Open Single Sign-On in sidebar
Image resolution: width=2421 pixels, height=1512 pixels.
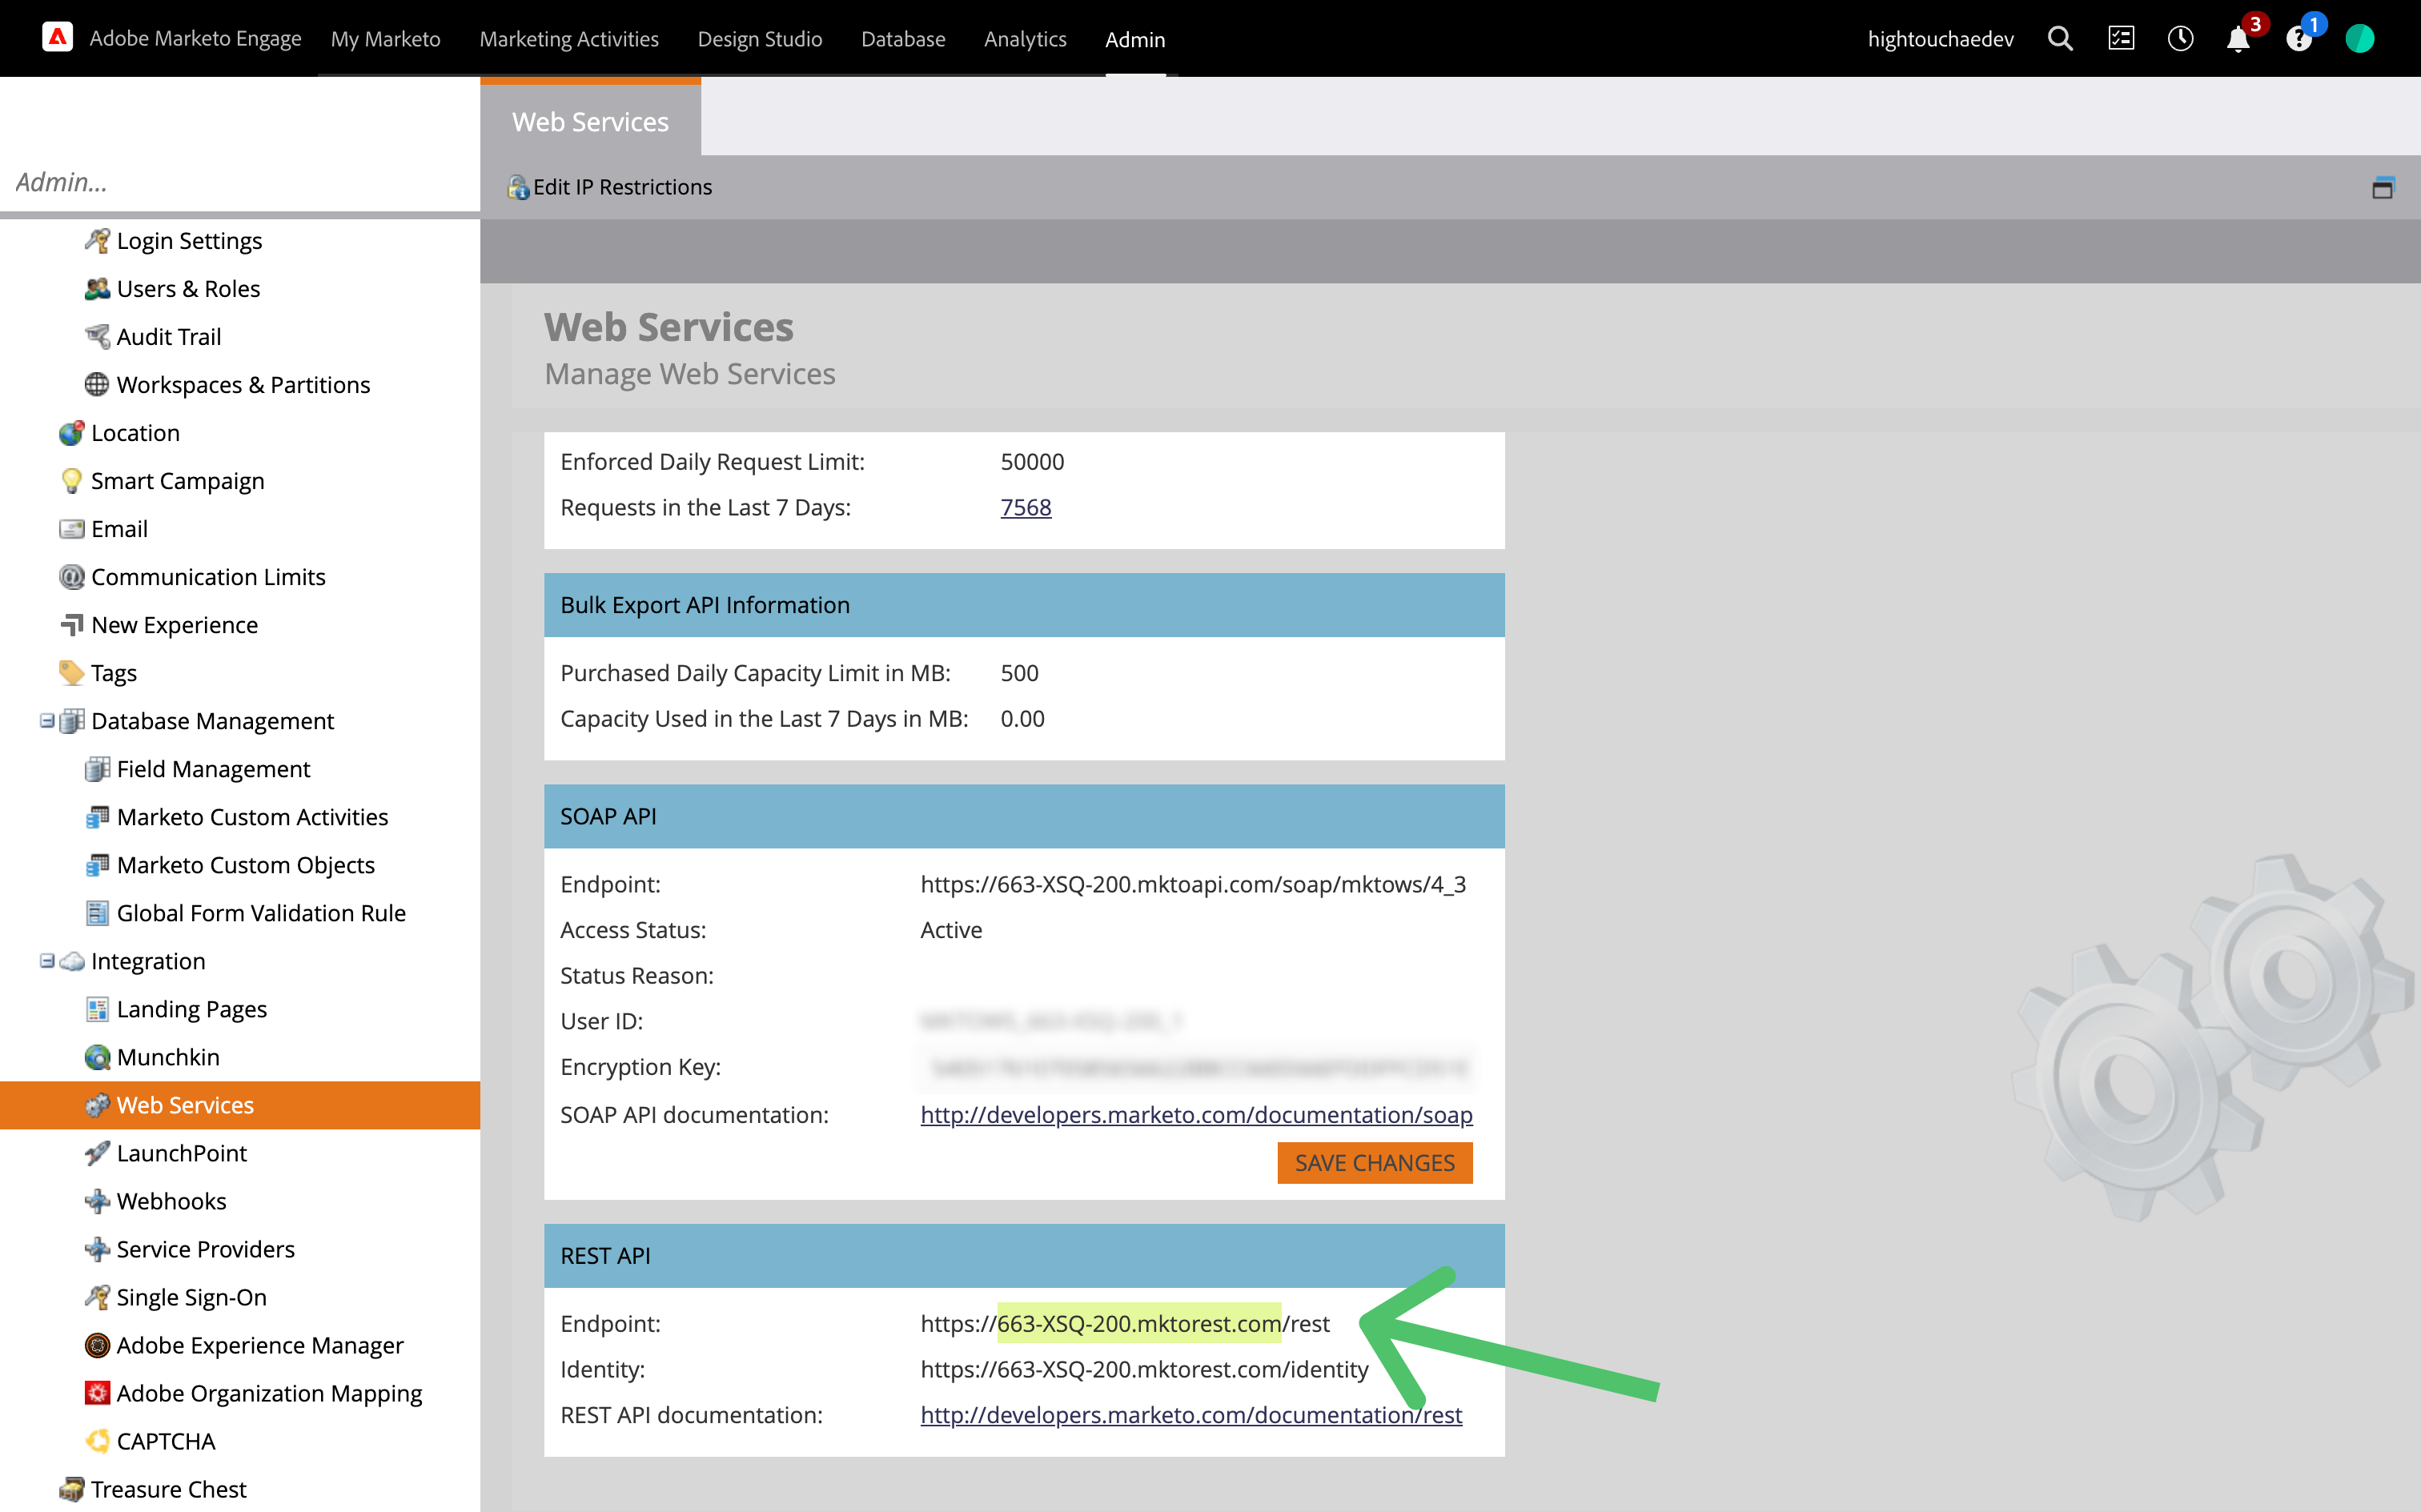coord(191,1297)
